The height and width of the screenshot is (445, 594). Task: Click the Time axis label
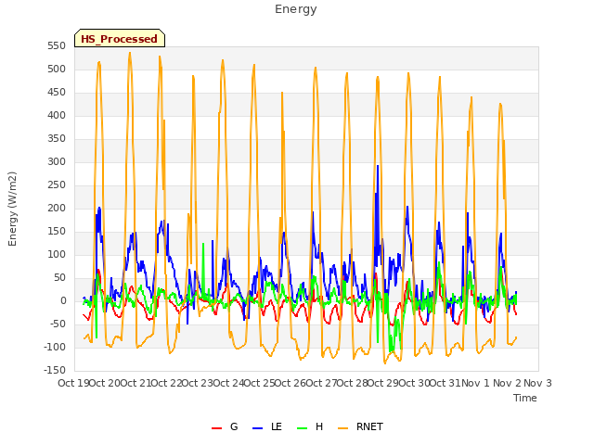(x=524, y=398)
